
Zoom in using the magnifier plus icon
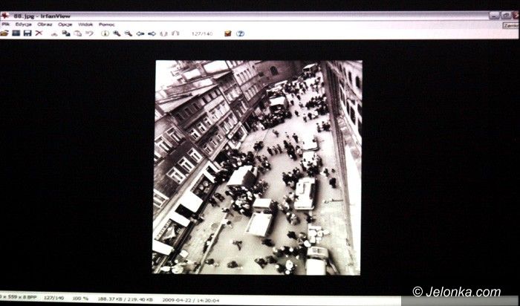(117, 33)
